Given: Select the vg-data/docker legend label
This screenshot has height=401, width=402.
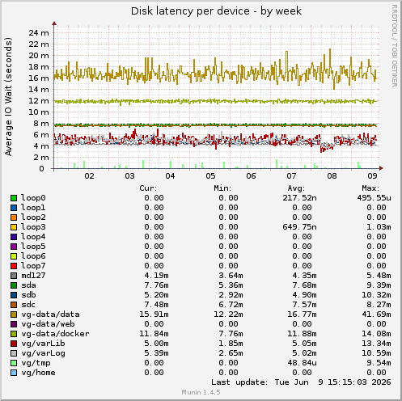Looking at the screenshot, I should coord(55,334).
